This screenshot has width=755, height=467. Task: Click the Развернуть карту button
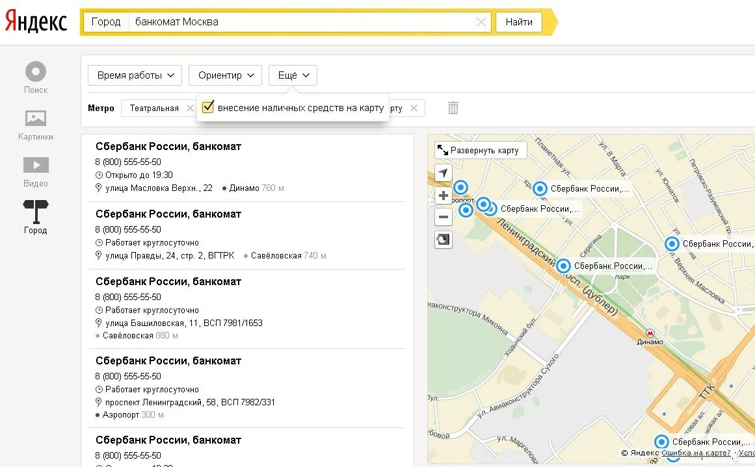480,150
